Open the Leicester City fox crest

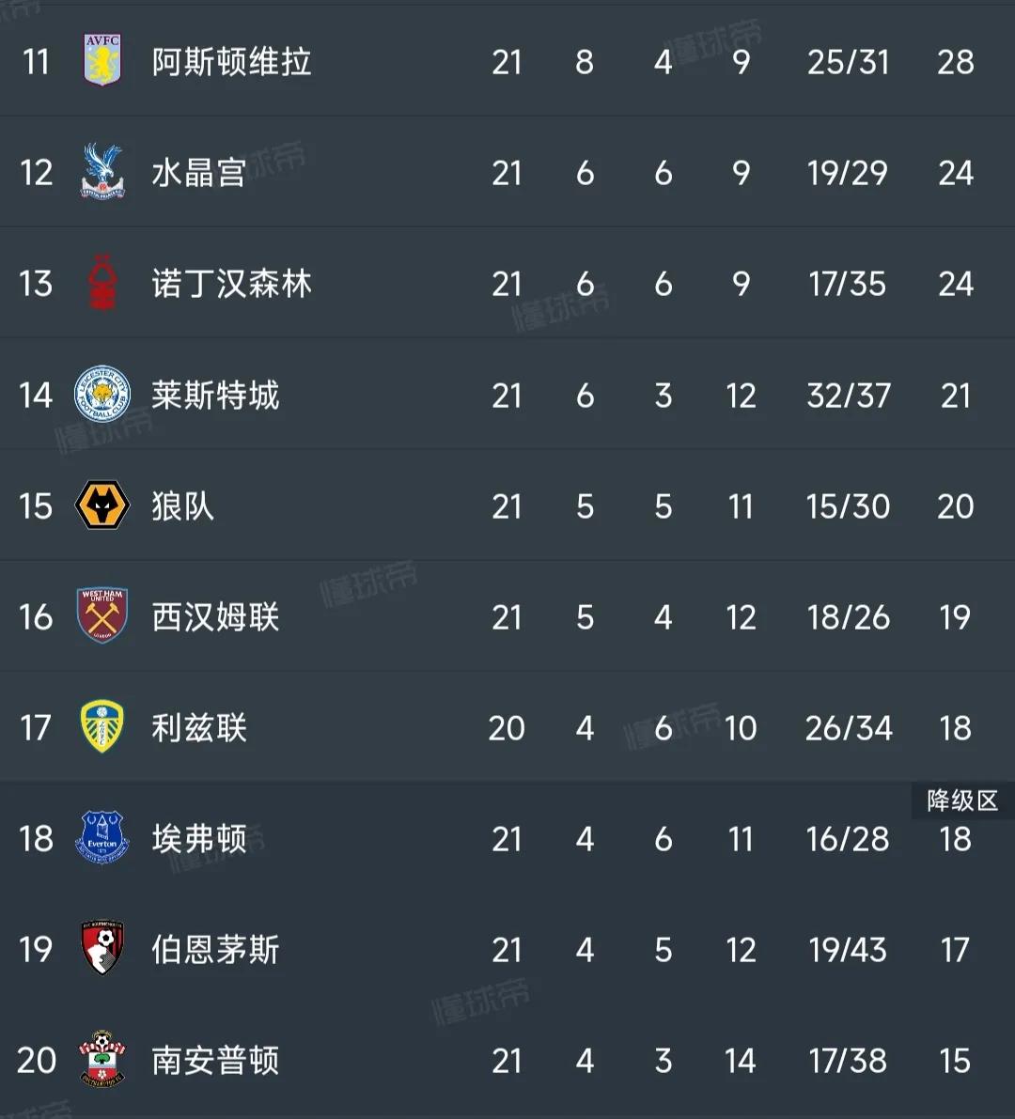[101, 395]
